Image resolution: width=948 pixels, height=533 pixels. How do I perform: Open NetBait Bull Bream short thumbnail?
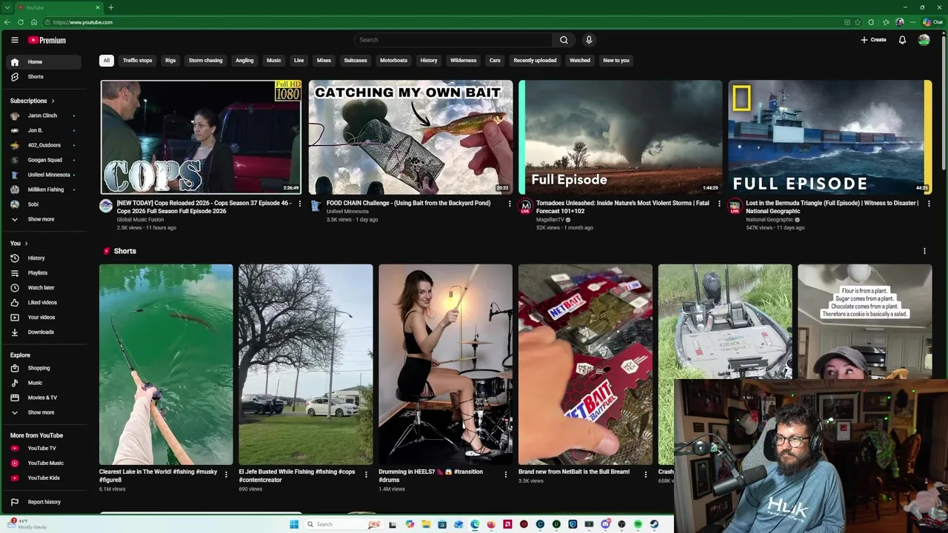[585, 364]
